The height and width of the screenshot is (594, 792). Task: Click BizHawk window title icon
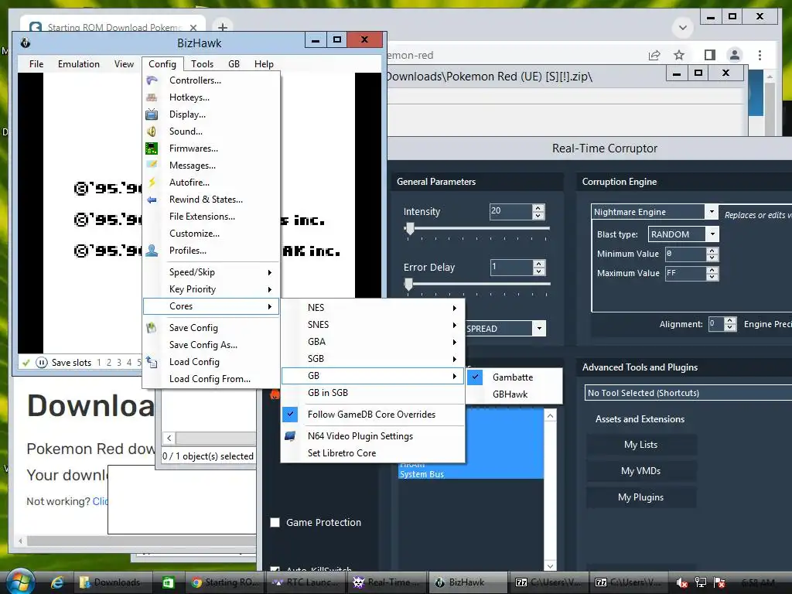(26, 43)
